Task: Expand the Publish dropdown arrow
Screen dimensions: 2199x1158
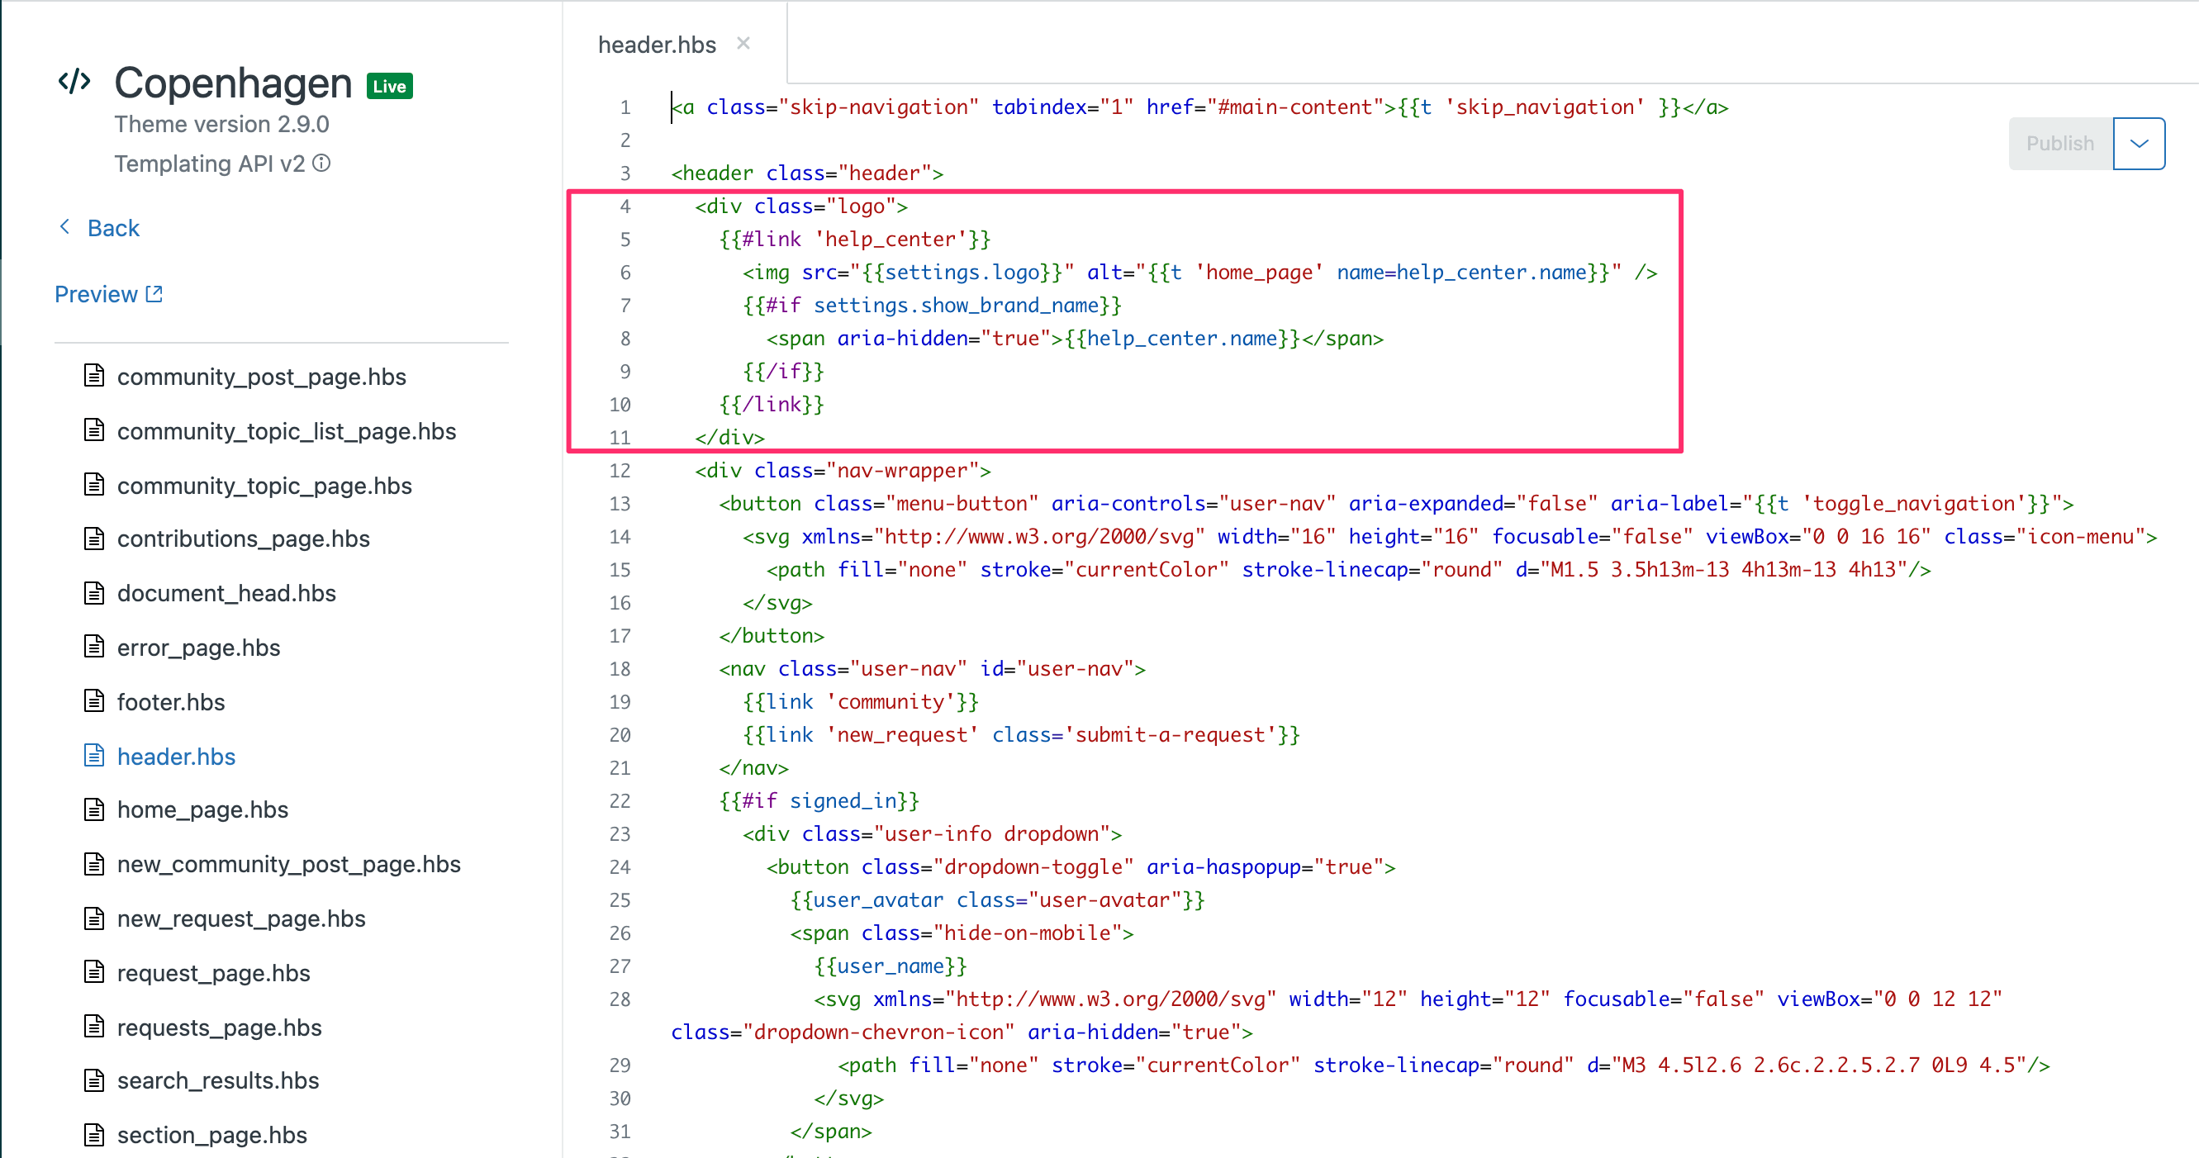Action: click(x=2140, y=144)
